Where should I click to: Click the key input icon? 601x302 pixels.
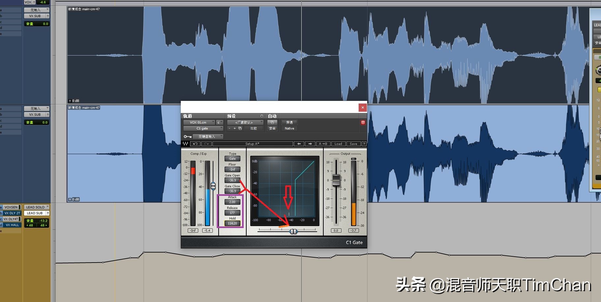tap(188, 136)
